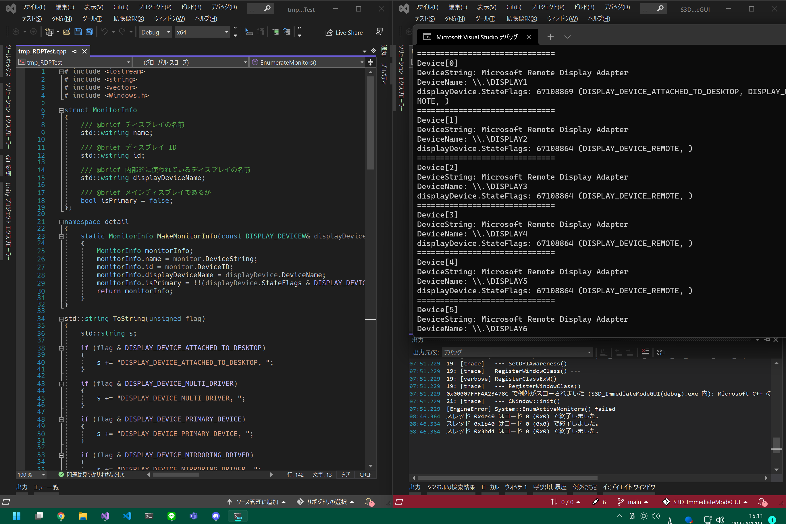Open the editor settings gear icon

click(373, 51)
